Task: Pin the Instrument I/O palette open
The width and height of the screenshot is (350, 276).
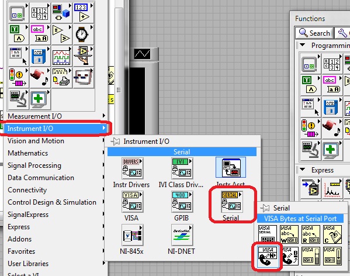Action: pos(115,142)
